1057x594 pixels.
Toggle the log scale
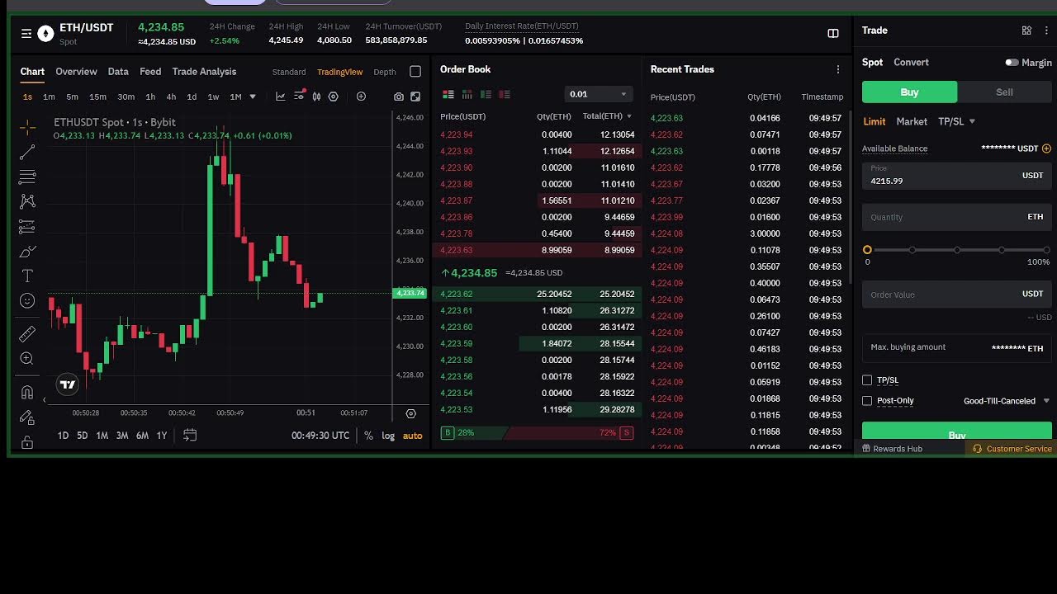[x=388, y=436]
